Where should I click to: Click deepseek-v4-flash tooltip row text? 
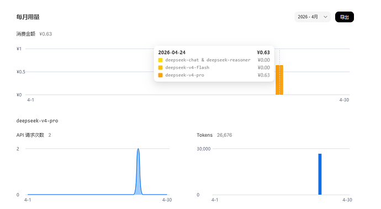(187, 67)
